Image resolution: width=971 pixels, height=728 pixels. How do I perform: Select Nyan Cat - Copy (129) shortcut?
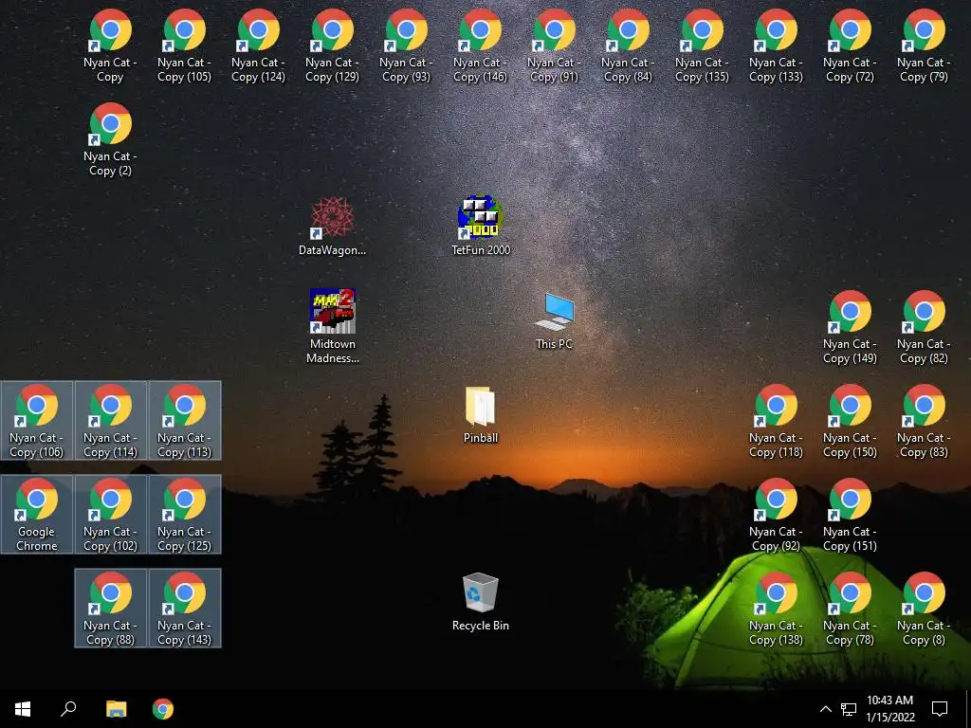333,46
